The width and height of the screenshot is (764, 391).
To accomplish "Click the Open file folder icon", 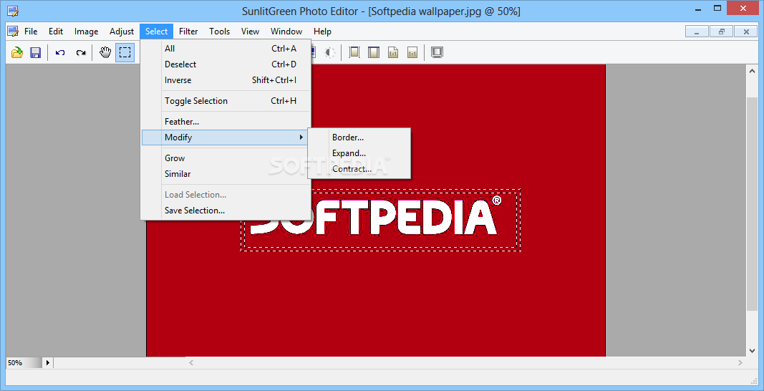I will 17,53.
